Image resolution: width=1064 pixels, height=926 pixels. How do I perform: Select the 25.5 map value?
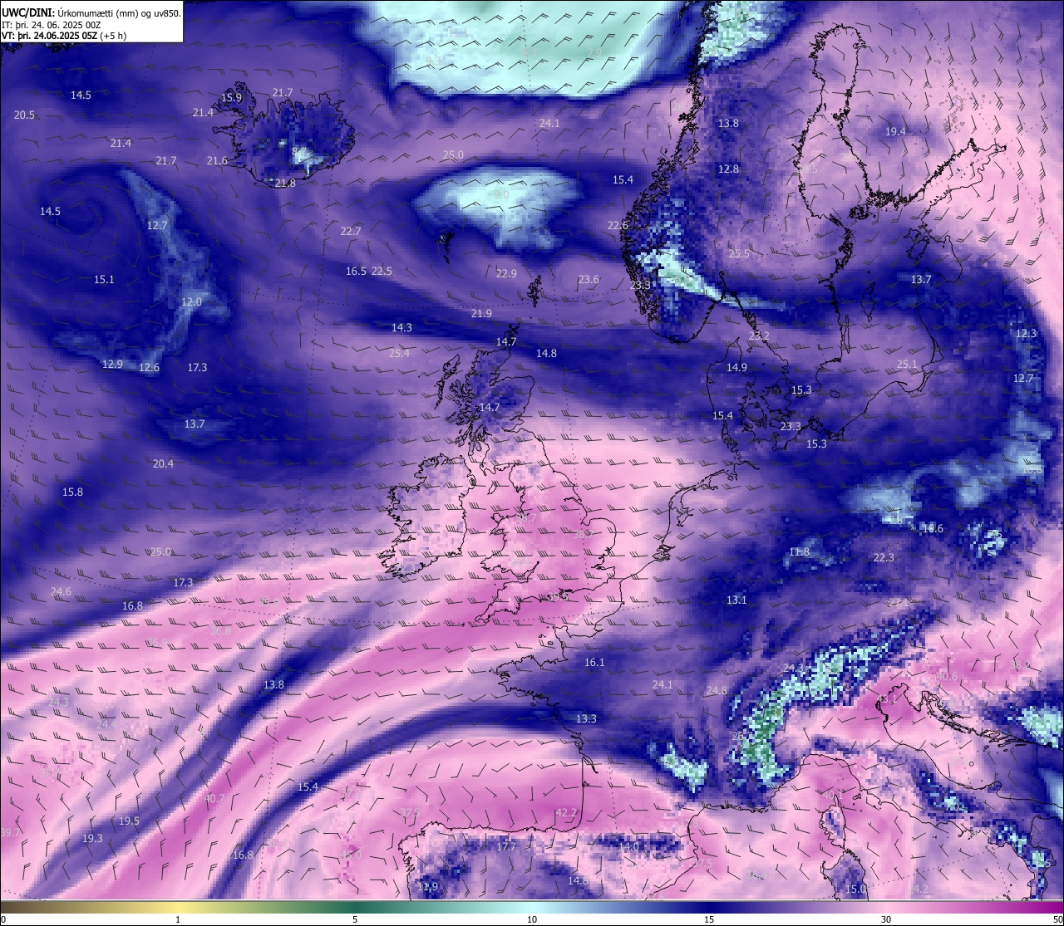tap(739, 254)
